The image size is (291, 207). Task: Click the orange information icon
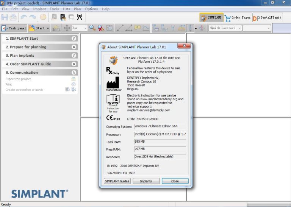pos(43,17)
